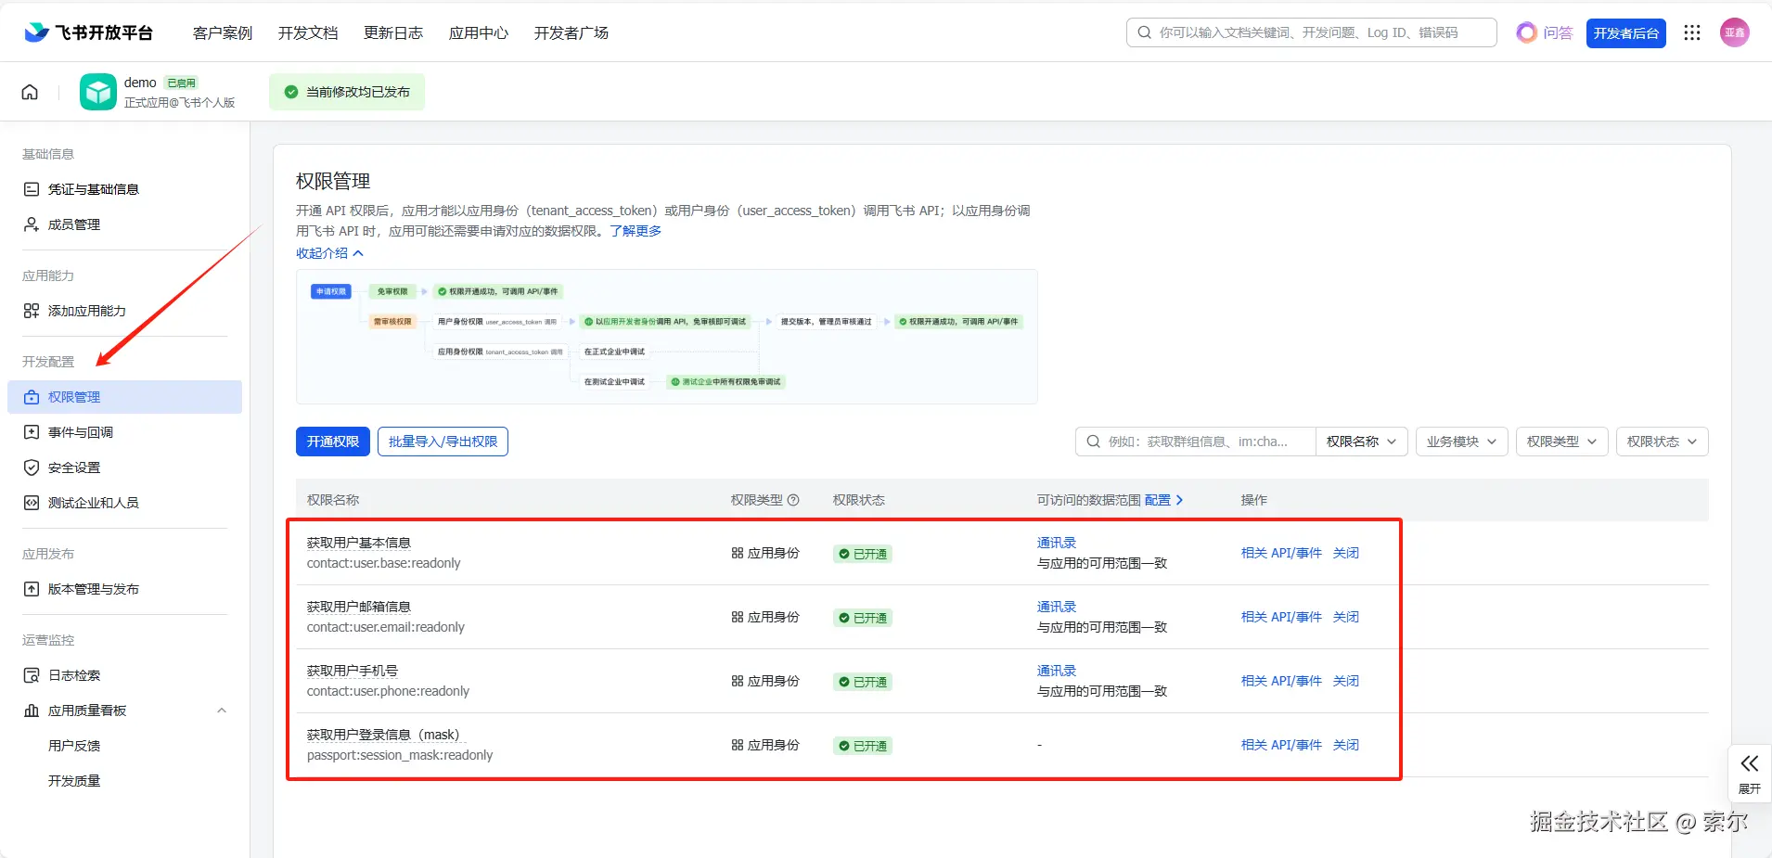Click the 批量导入/导出权限 button
Image resolution: width=1772 pixels, height=858 pixels.
click(x=443, y=442)
